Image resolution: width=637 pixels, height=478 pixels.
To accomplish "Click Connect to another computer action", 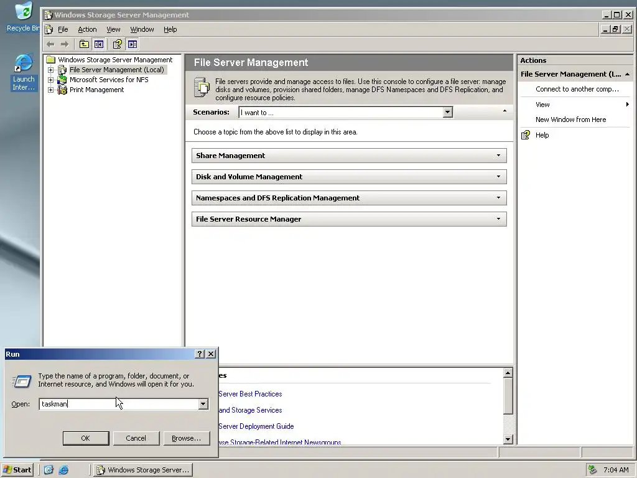I will click(577, 89).
